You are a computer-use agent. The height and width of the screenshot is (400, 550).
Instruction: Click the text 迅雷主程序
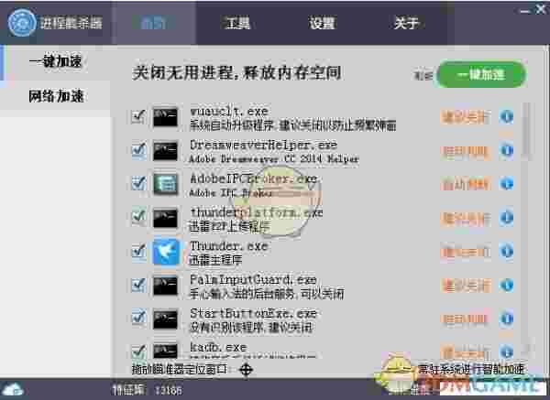point(215,260)
